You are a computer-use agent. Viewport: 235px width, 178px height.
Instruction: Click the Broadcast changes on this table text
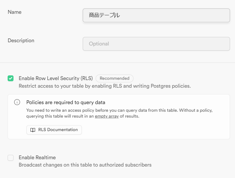point(85,165)
